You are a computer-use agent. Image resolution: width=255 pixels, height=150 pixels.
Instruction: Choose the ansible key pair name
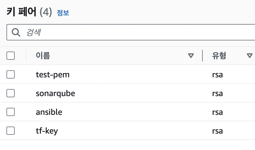(49, 112)
